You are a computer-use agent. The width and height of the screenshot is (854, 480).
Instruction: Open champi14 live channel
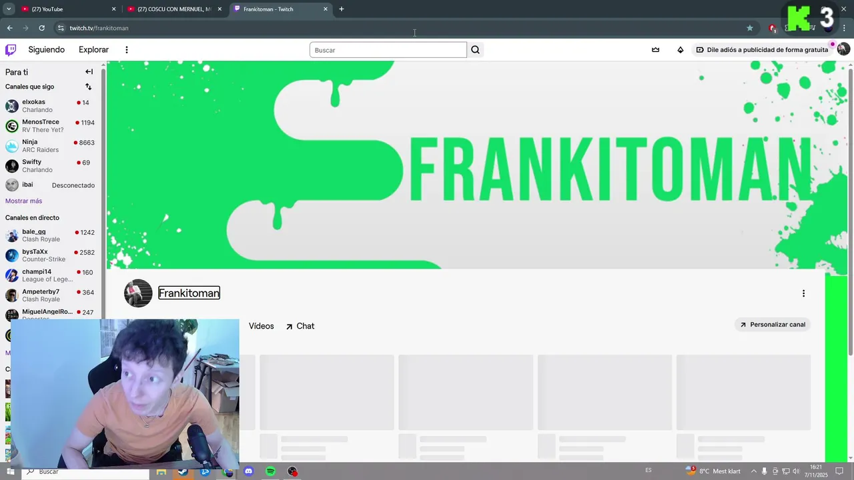click(51, 275)
